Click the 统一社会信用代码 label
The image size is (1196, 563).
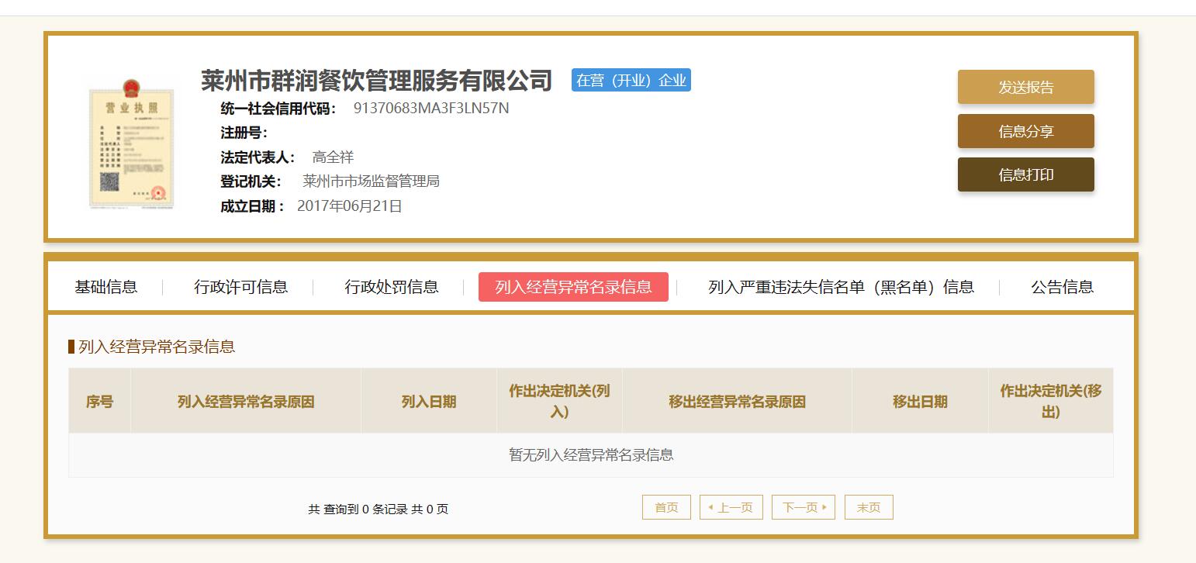point(278,108)
